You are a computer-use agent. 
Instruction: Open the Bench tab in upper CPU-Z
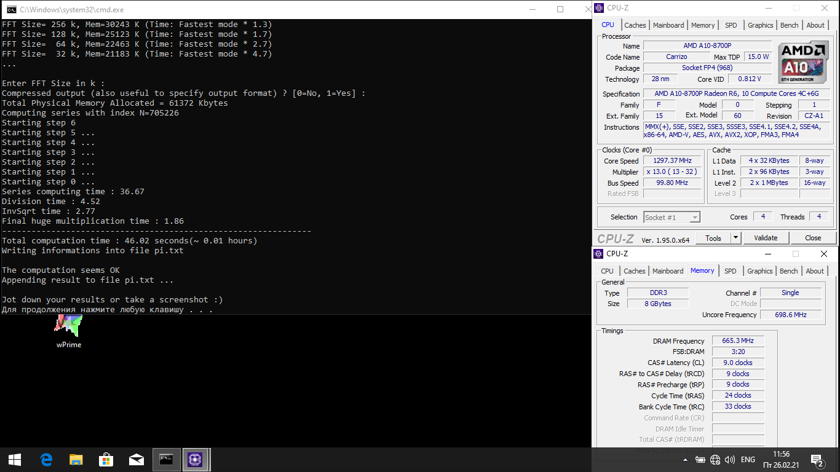[790, 25]
